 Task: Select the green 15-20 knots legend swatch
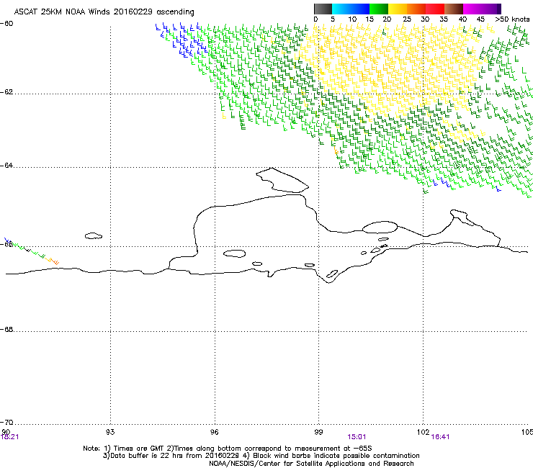(x=379, y=9)
